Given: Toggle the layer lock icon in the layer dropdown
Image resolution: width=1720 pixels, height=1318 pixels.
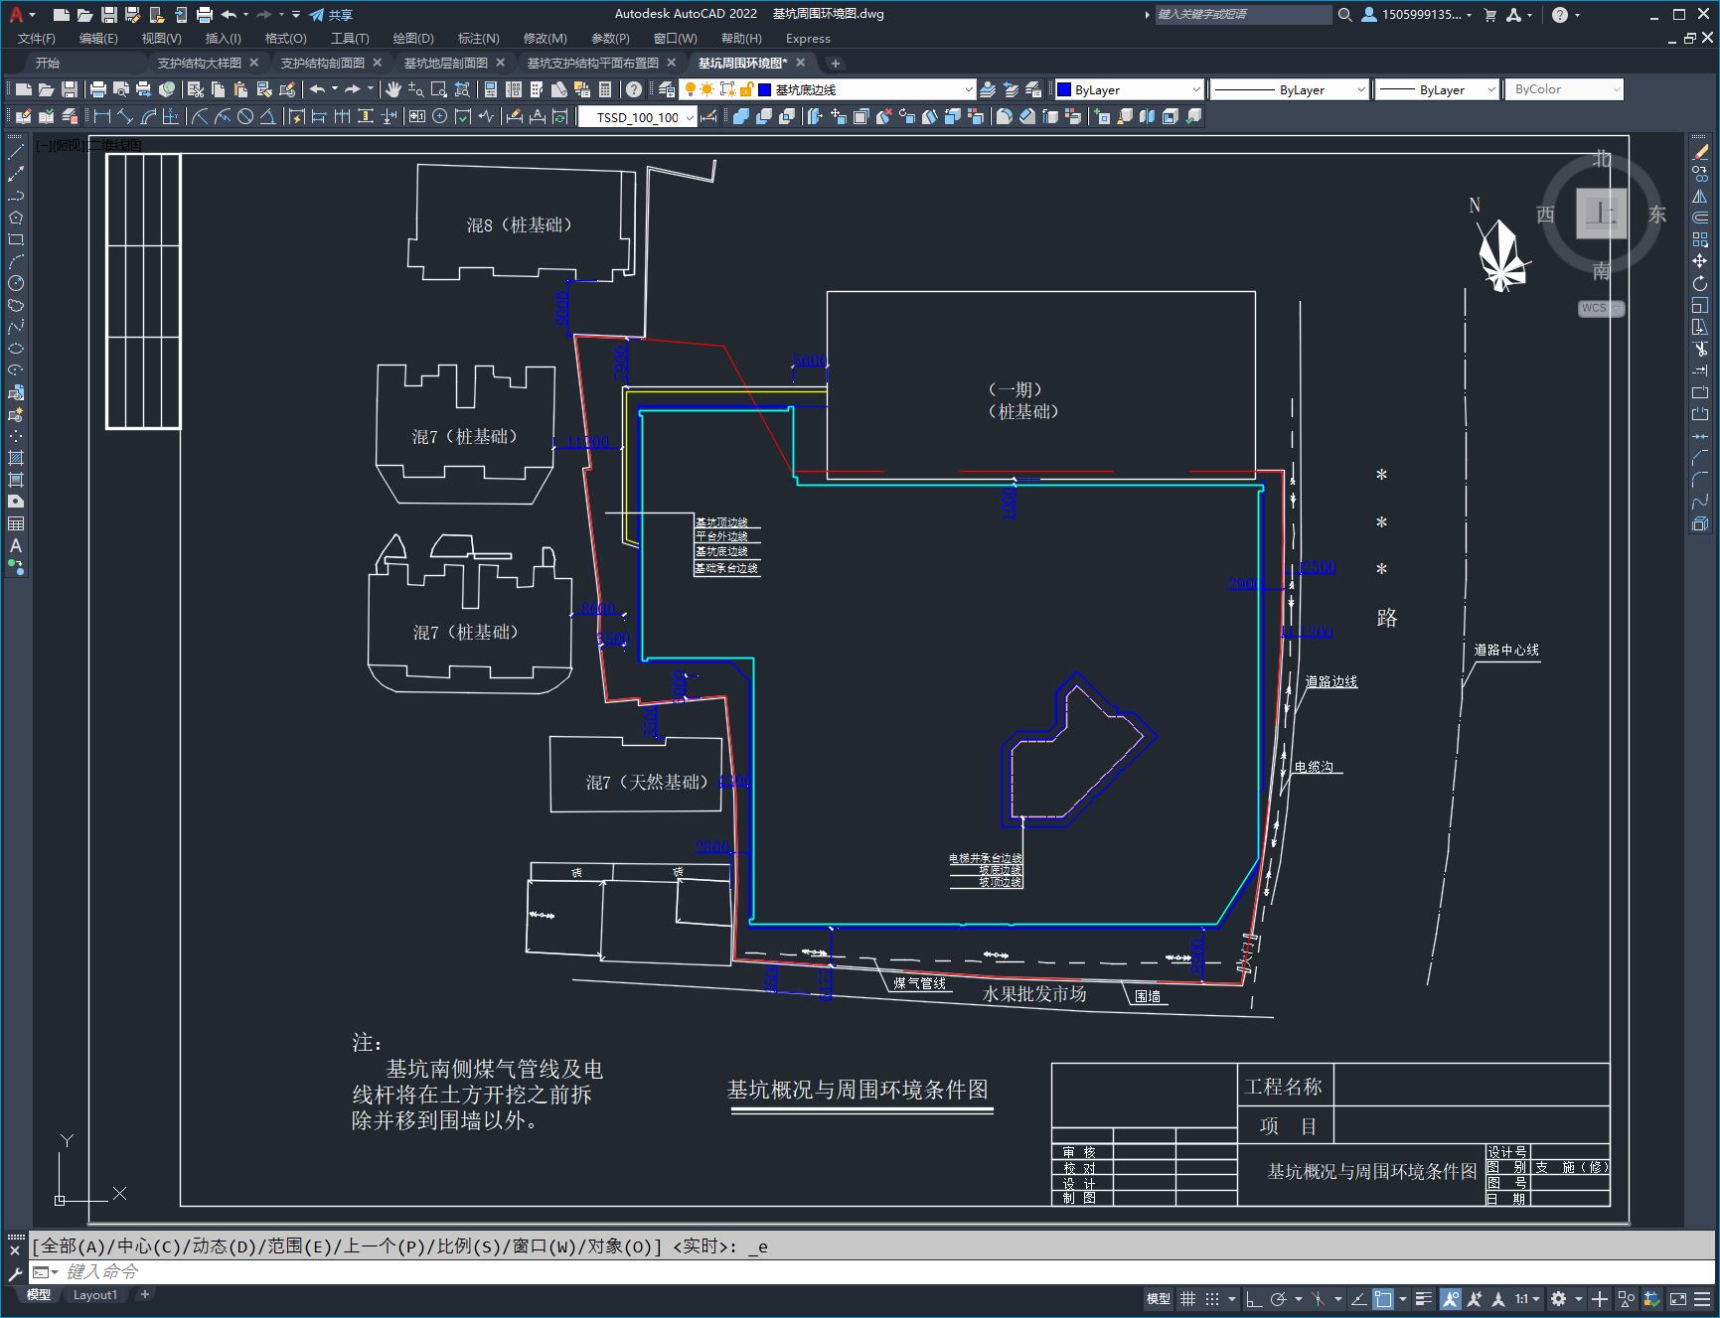Looking at the screenshot, I should [746, 89].
